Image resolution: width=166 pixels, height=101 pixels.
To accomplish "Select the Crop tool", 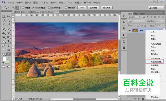I will 4,25.
